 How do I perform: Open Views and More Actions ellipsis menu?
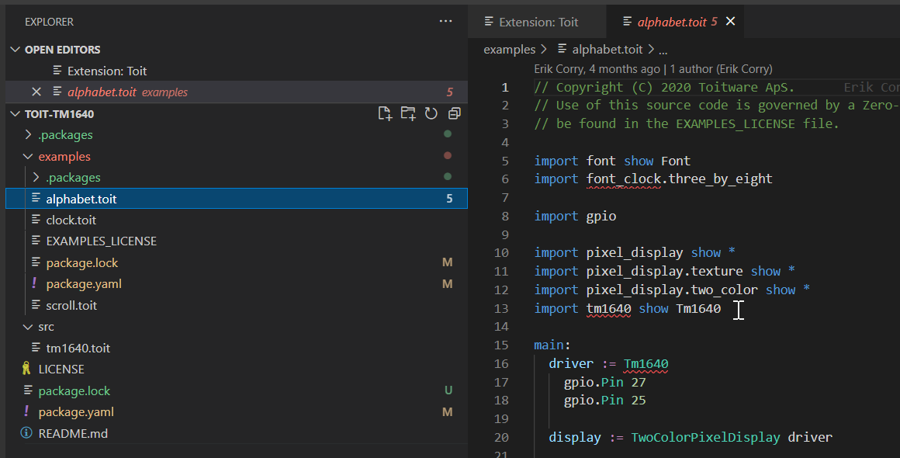445,21
